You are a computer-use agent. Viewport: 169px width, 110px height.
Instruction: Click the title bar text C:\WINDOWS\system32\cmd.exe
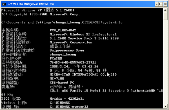point(31,4)
